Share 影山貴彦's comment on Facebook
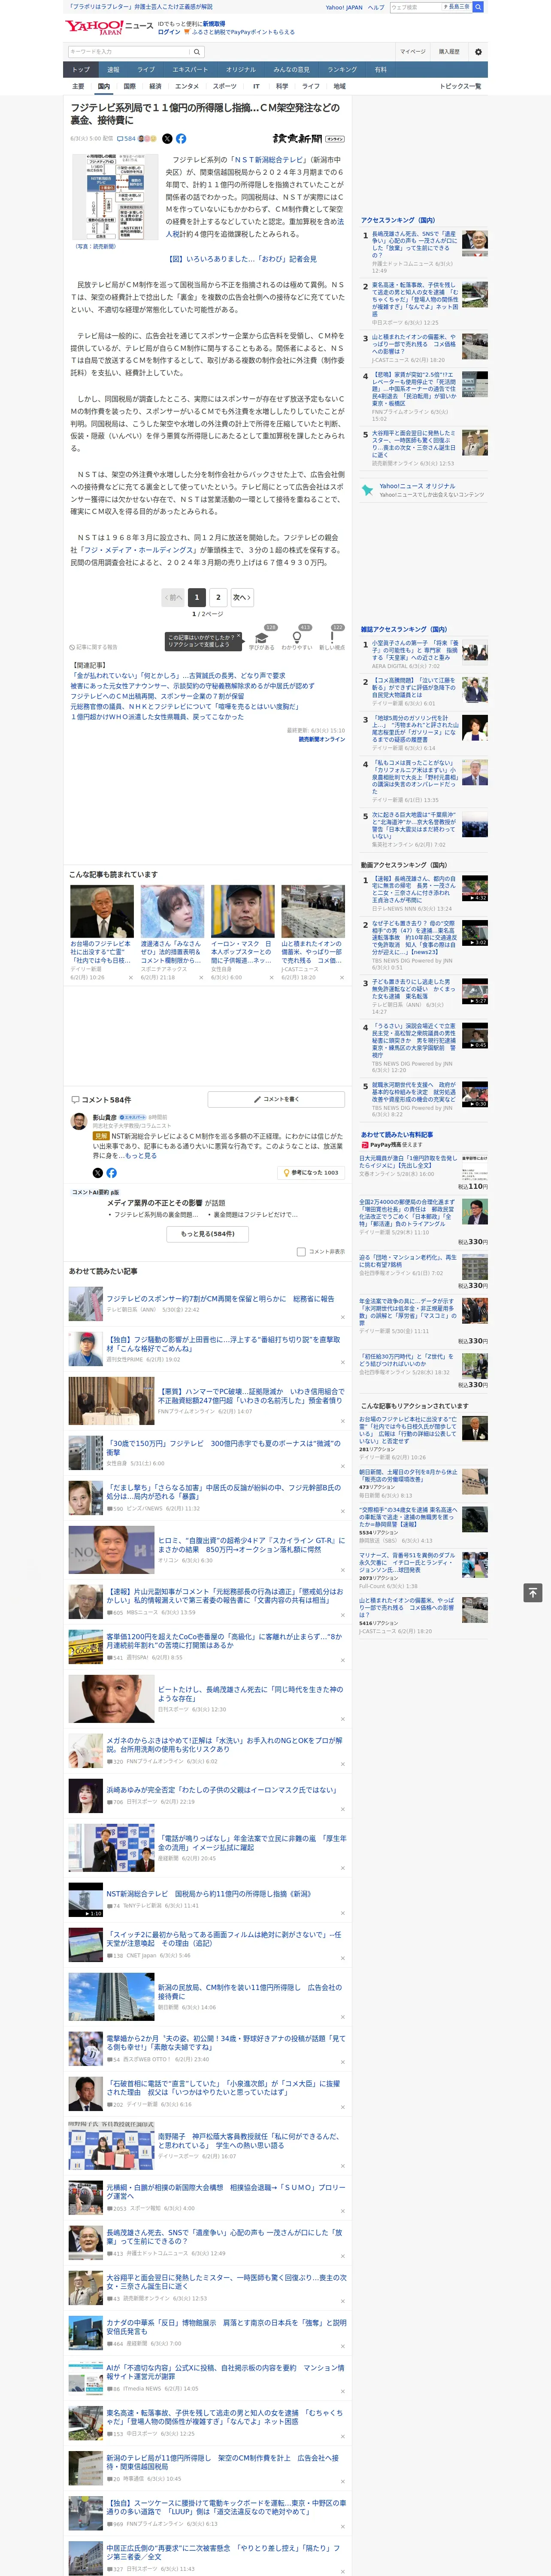 pyautogui.click(x=111, y=1172)
